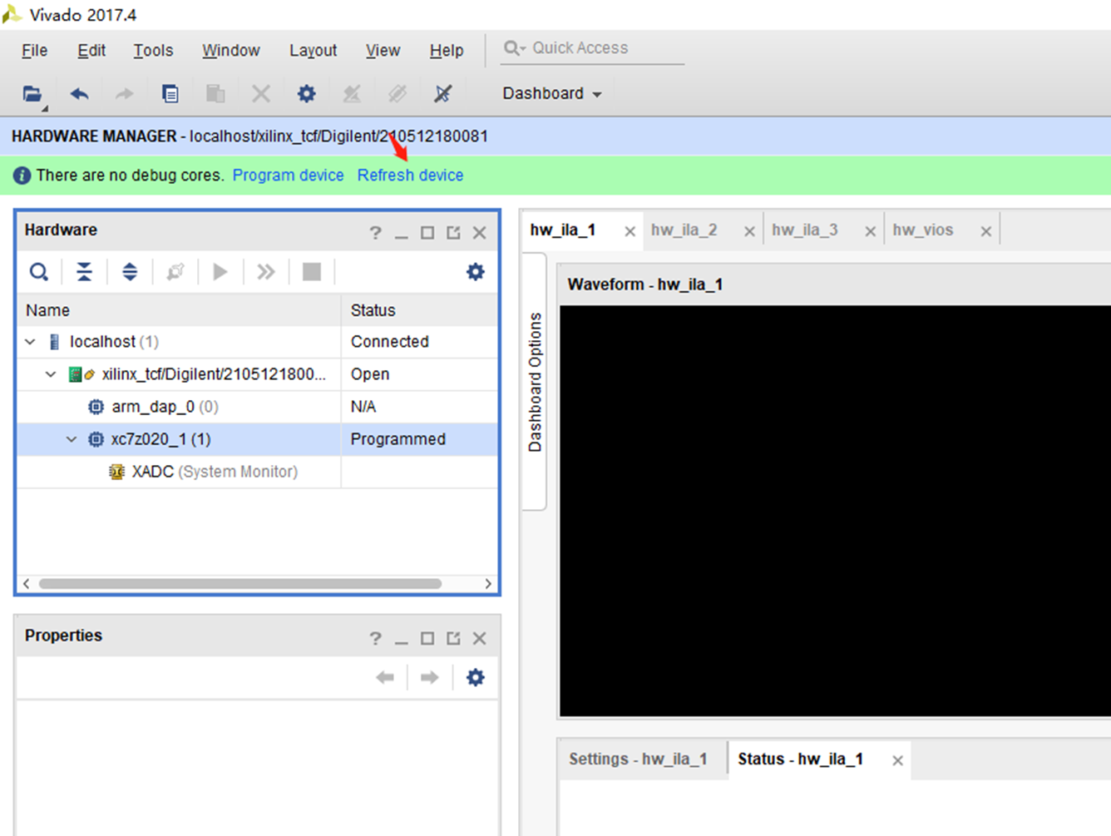Screen dimensions: 1111x836
Task: Open Properties panel settings gear
Action: 475,678
